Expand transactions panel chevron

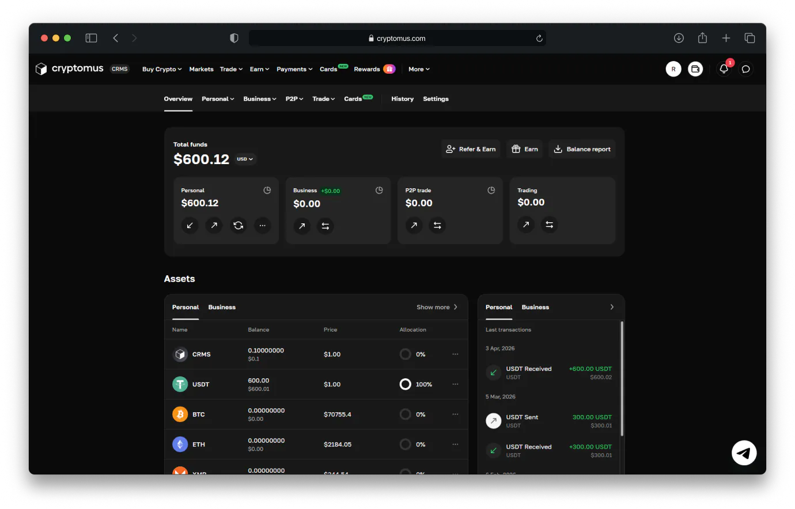pyautogui.click(x=612, y=307)
